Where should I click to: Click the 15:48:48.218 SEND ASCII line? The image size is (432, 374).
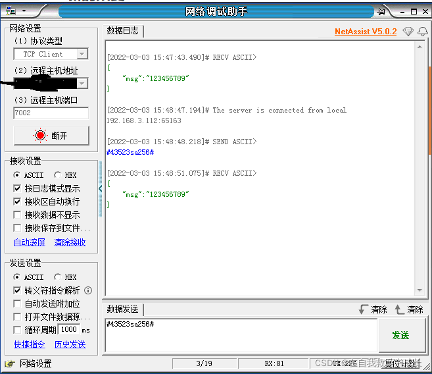click(181, 142)
